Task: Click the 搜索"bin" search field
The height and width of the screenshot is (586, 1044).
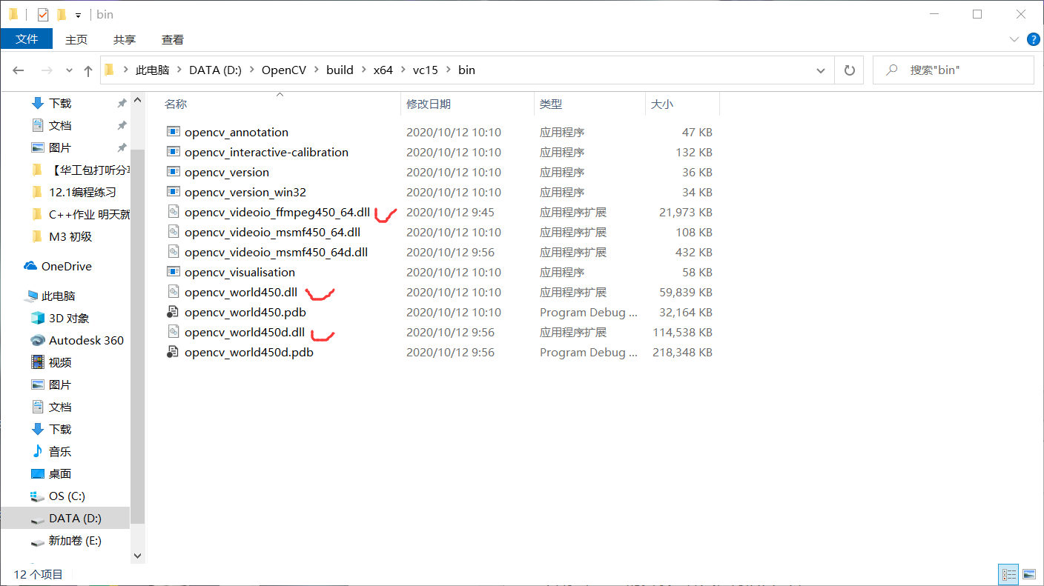Action: (x=954, y=70)
